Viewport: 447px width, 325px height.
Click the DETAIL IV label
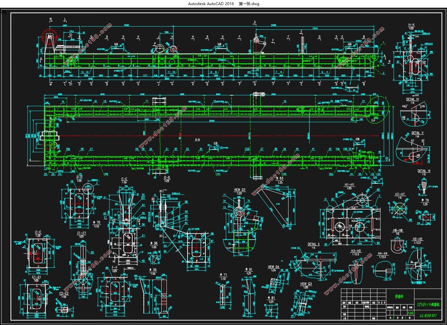click(412, 99)
